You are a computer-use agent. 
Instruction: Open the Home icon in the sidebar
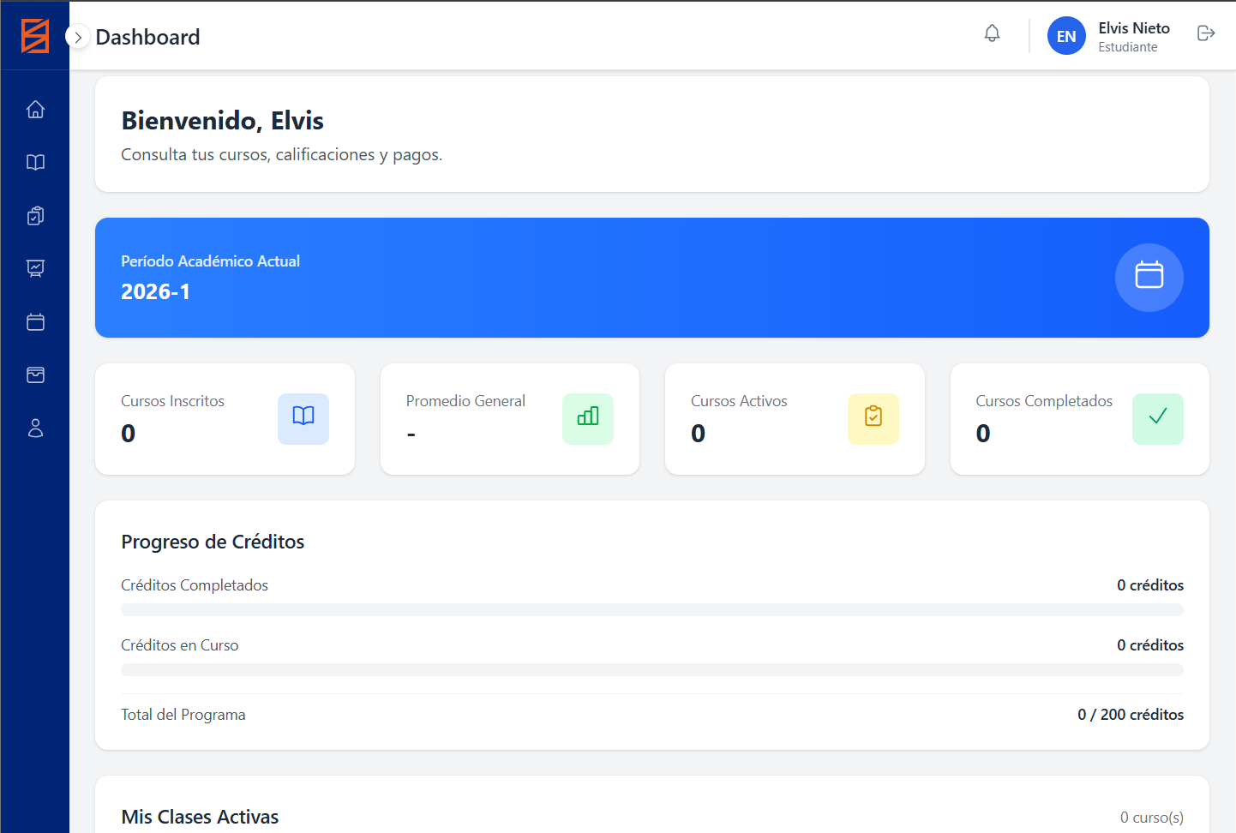(x=35, y=109)
